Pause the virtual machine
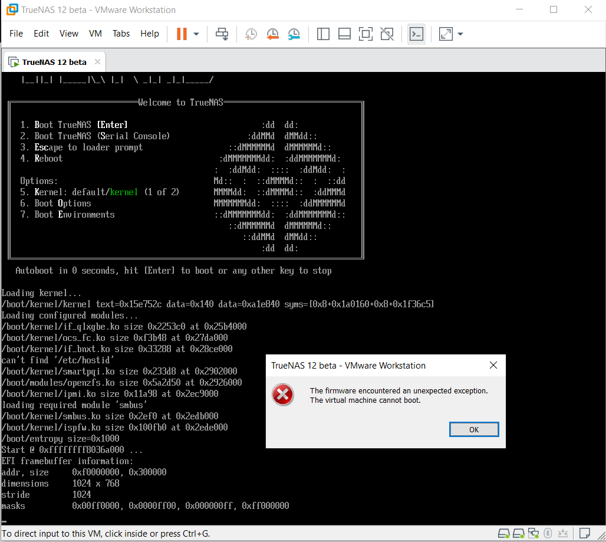This screenshot has height=542, width=606. (182, 34)
